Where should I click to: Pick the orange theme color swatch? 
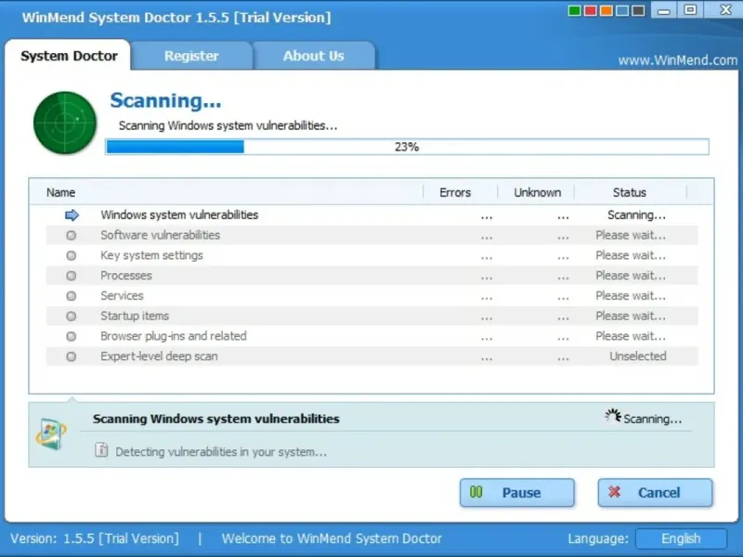606,10
